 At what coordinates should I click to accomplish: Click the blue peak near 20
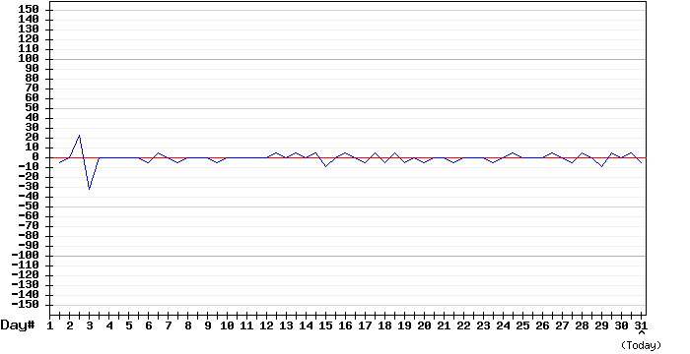[80, 136]
